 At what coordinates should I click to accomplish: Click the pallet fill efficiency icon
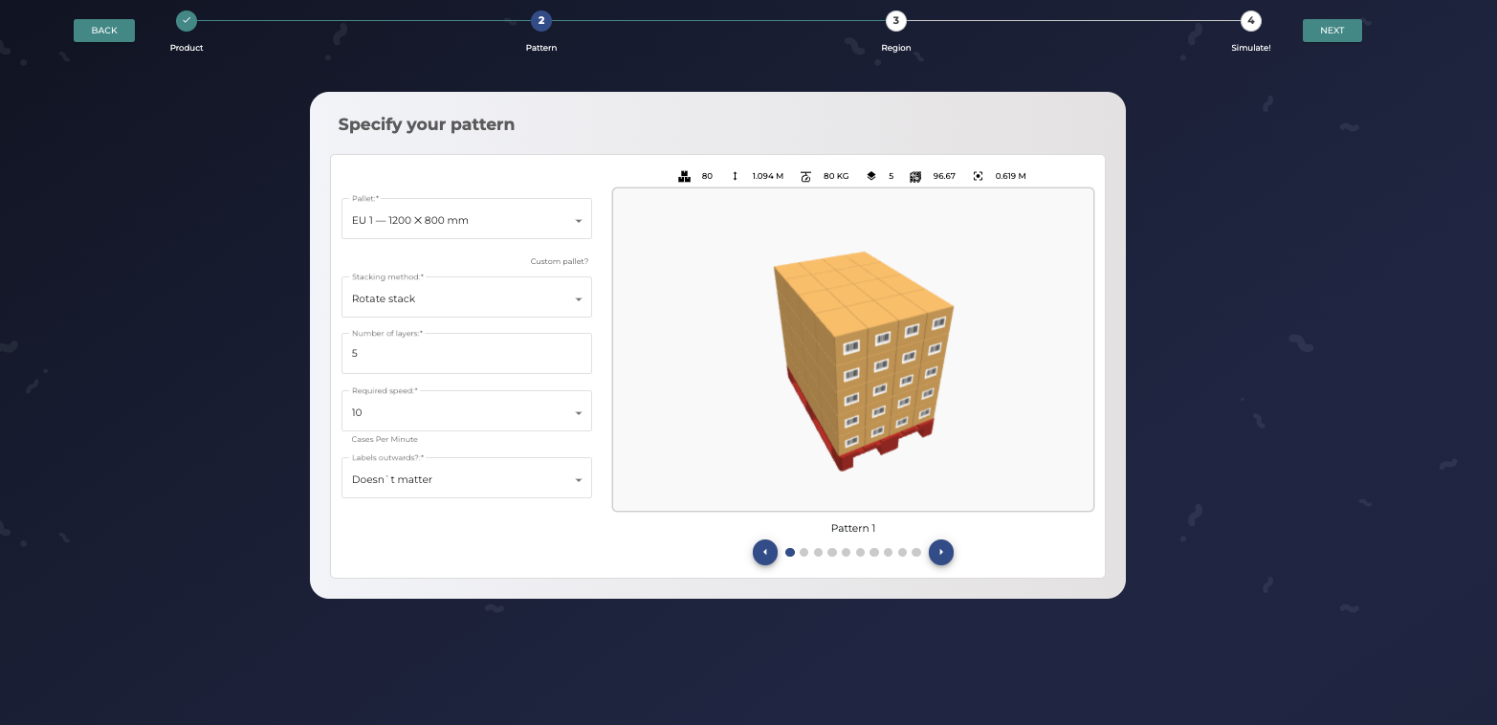point(915,176)
